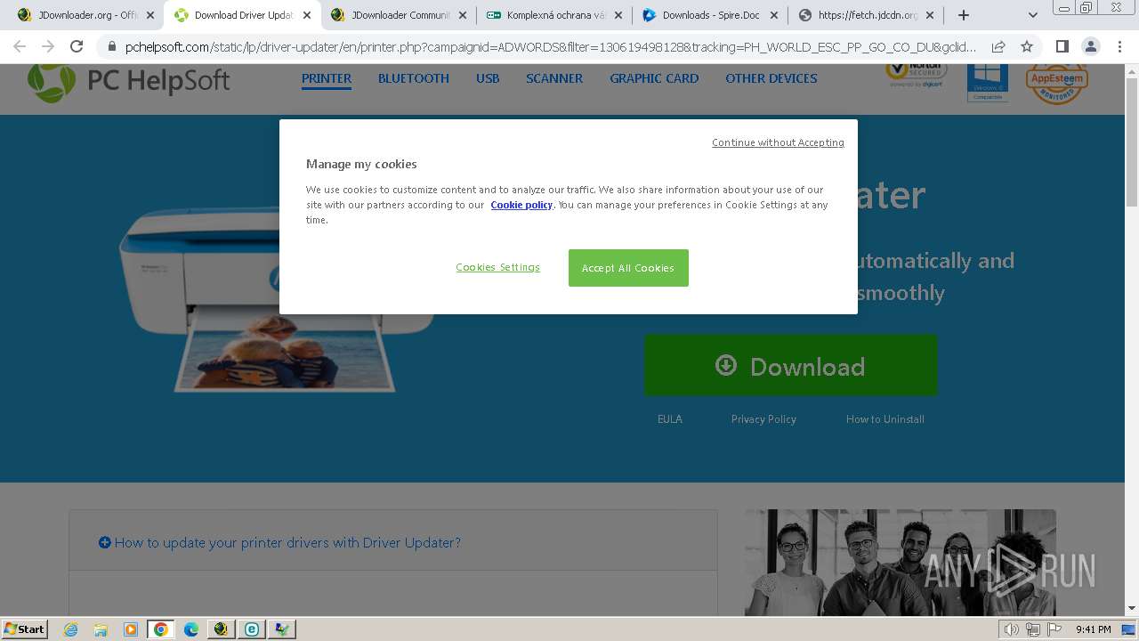Go back to the previous page

20,46
